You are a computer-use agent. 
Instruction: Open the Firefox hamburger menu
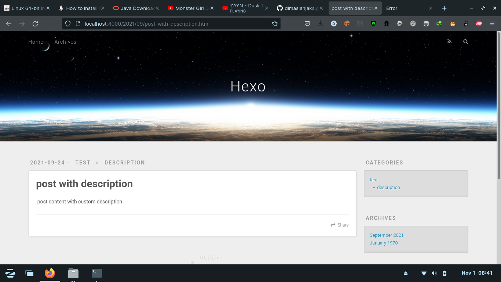[x=492, y=23]
